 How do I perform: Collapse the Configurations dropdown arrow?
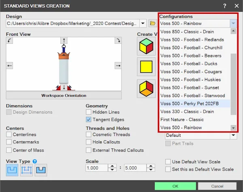pyautogui.click(x=233, y=24)
